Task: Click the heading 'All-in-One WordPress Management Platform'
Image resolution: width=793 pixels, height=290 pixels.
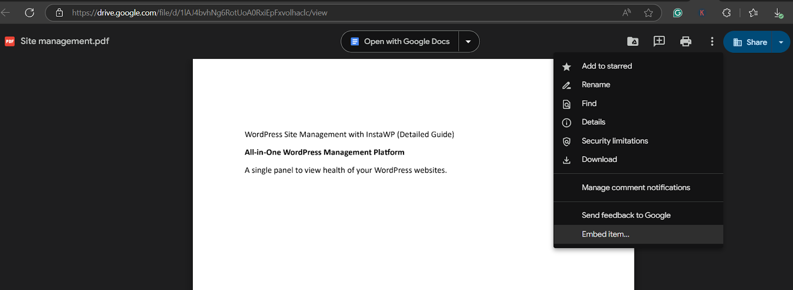Action: point(325,152)
